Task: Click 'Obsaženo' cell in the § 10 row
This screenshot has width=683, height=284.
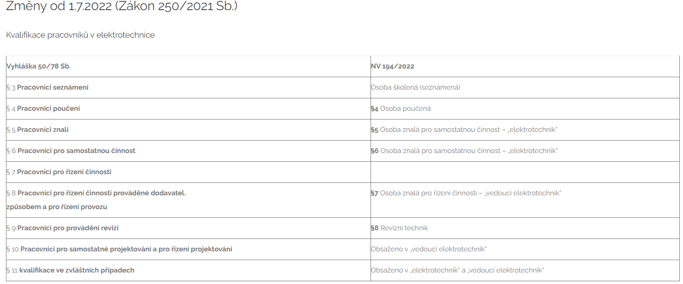Action: [x=429, y=249]
